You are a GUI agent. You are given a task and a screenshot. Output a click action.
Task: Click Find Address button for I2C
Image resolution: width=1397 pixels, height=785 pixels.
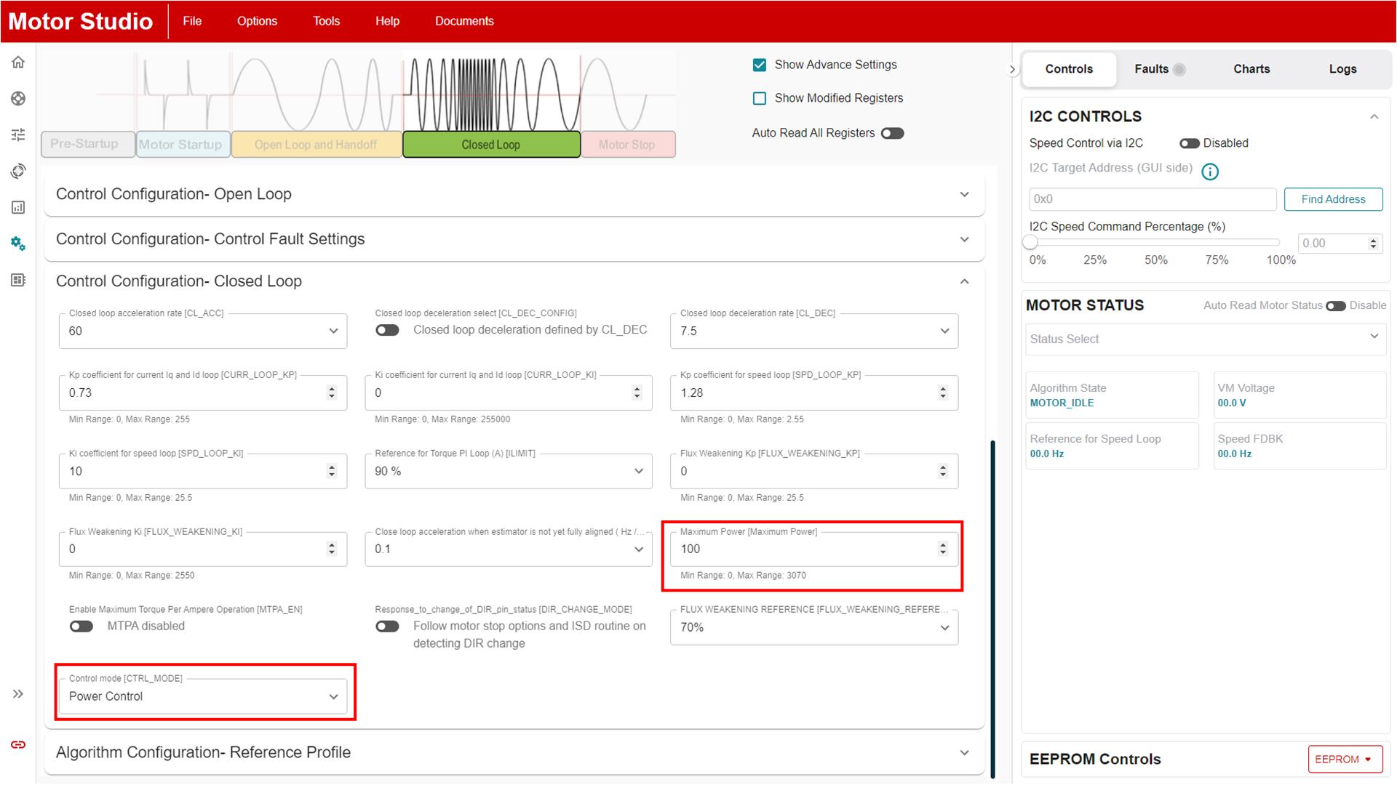pyautogui.click(x=1333, y=198)
